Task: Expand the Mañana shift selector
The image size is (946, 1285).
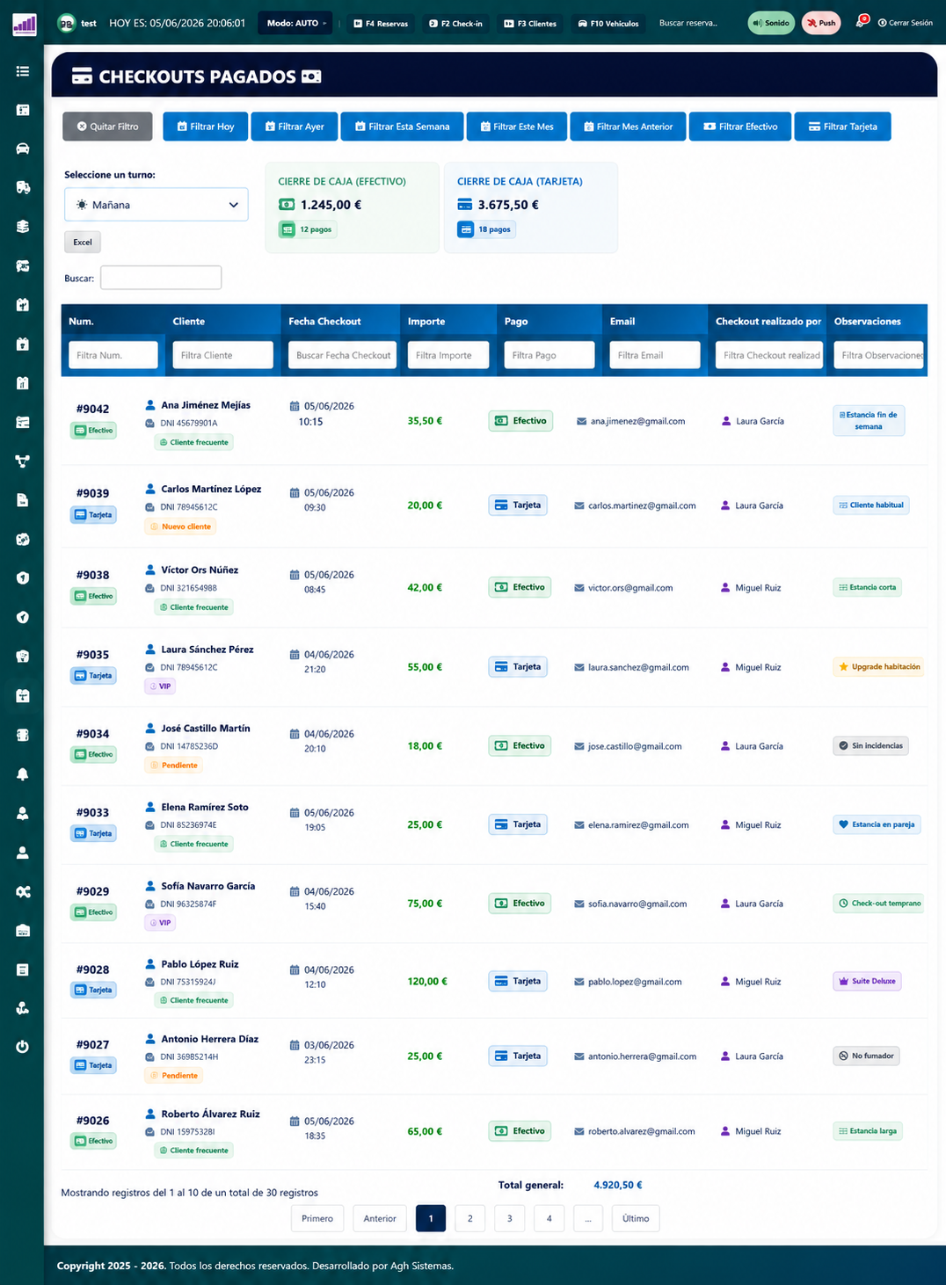Action: (x=156, y=205)
